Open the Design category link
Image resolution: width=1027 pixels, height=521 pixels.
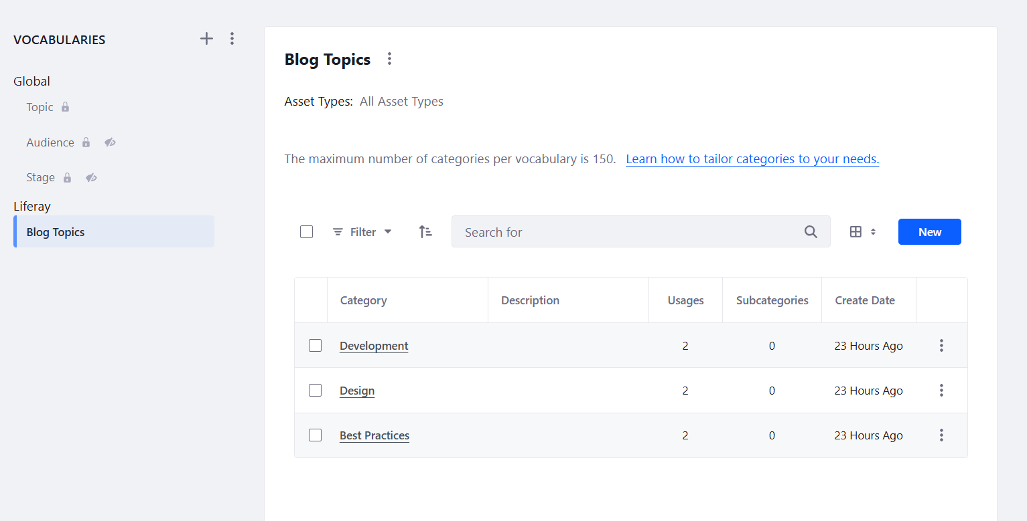357,391
